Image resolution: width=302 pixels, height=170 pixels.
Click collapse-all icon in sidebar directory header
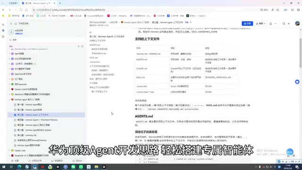83,46
